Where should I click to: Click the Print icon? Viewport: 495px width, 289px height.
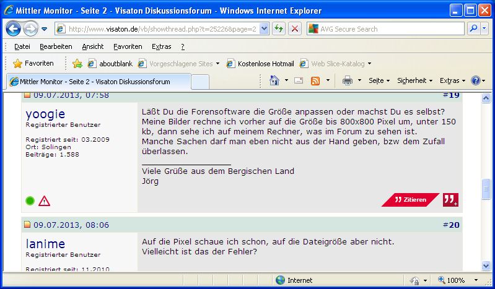[x=348, y=81]
